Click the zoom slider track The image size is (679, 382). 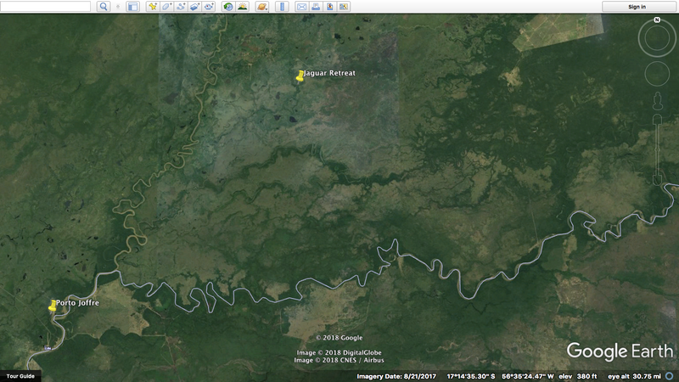point(657,149)
